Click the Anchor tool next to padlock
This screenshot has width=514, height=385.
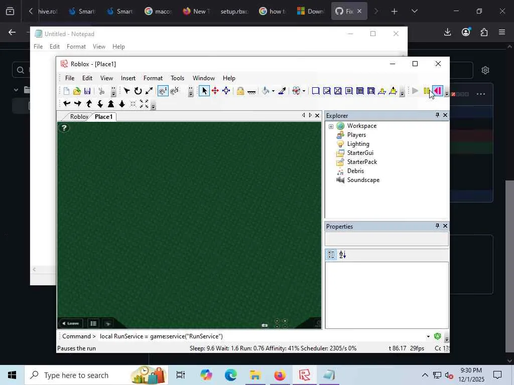click(251, 91)
